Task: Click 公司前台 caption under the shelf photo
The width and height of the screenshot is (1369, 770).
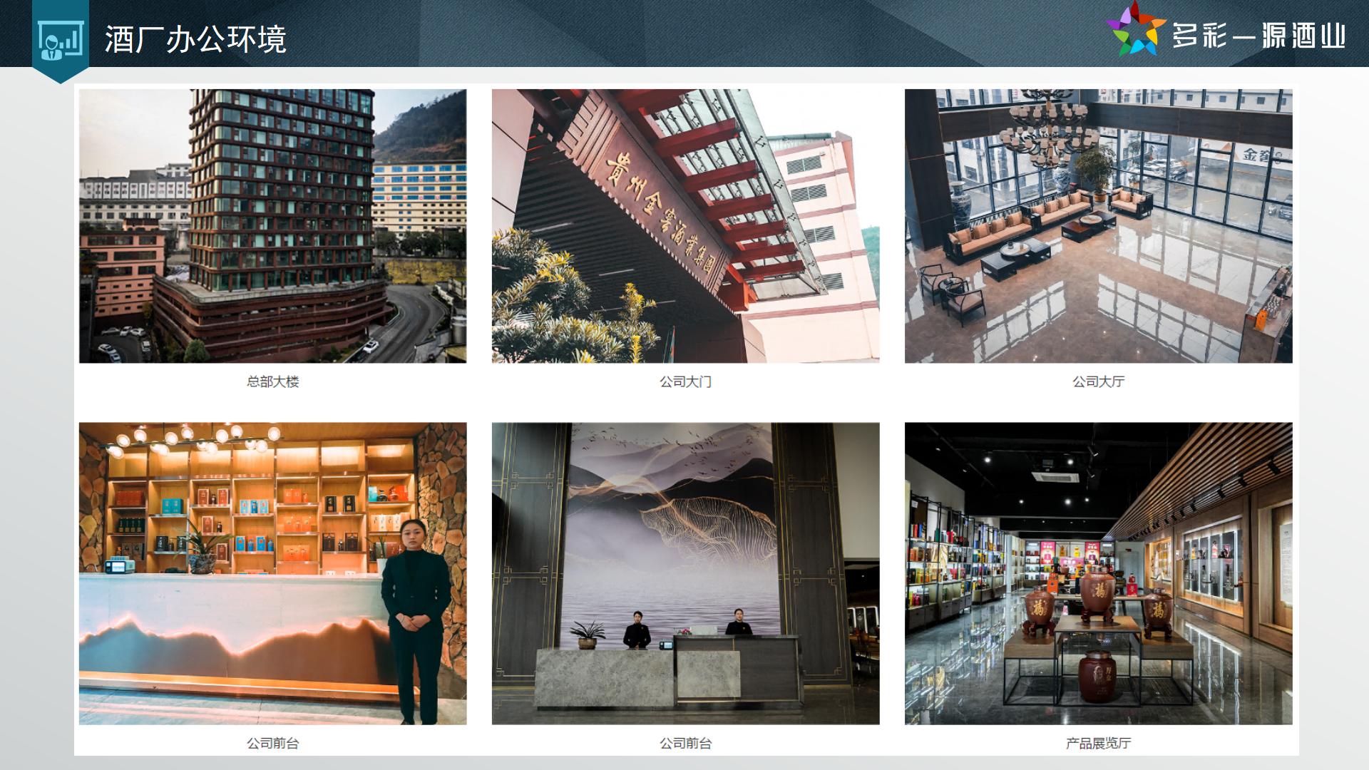Action: [272, 743]
